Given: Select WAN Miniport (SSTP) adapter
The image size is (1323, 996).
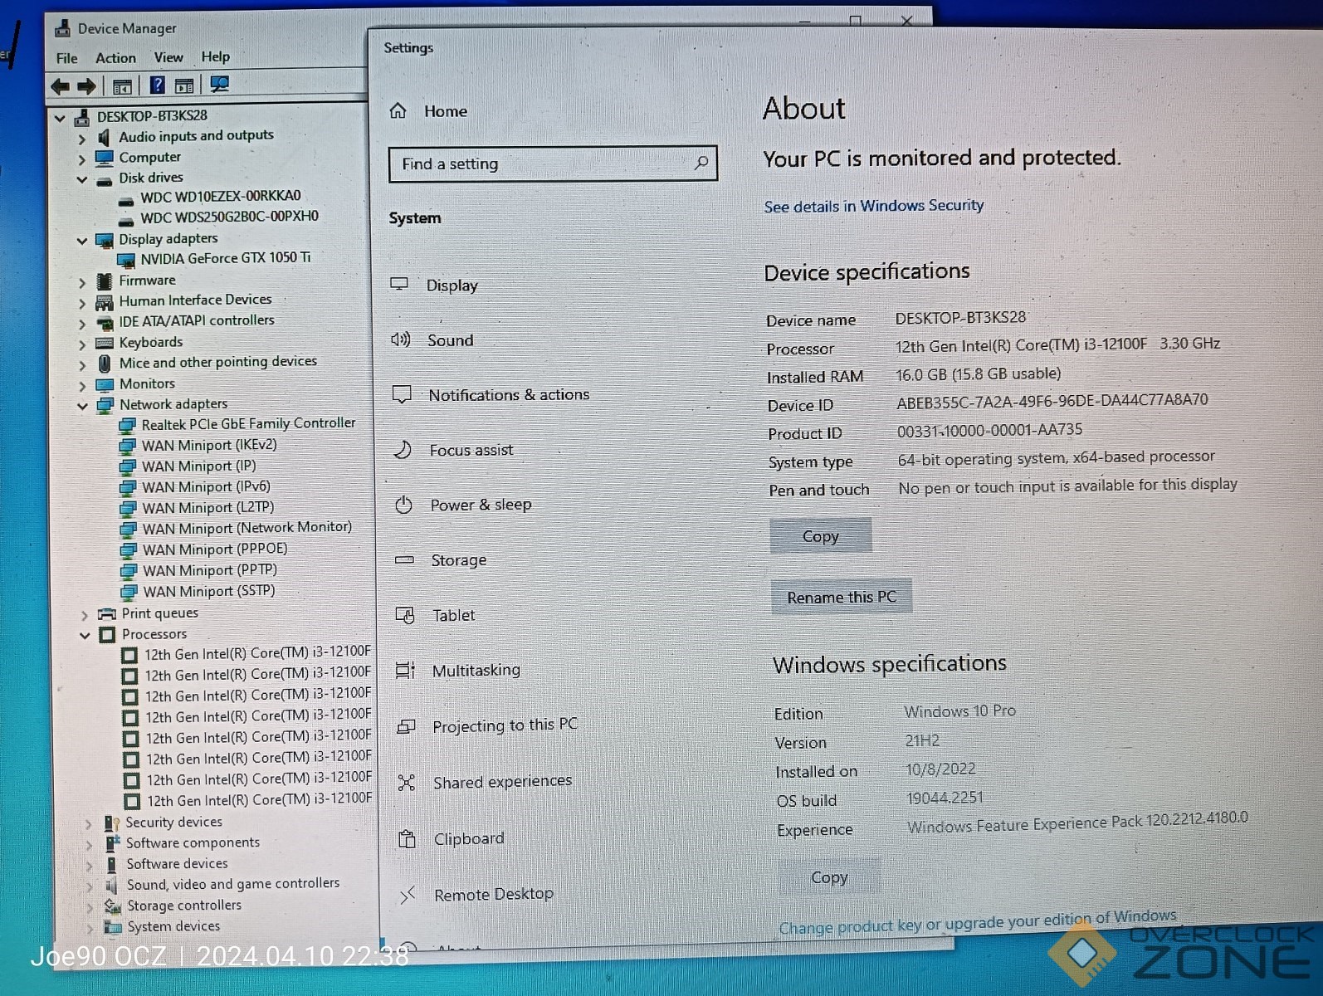Looking at the screenshot, I should pos(208,591).
